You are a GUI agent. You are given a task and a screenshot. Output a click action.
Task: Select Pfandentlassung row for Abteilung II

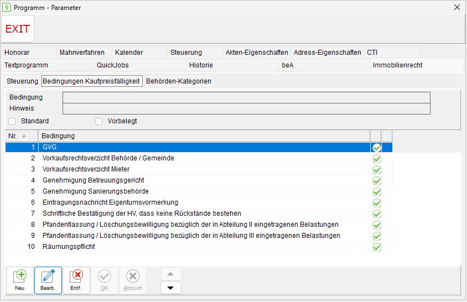pos(199,224)
